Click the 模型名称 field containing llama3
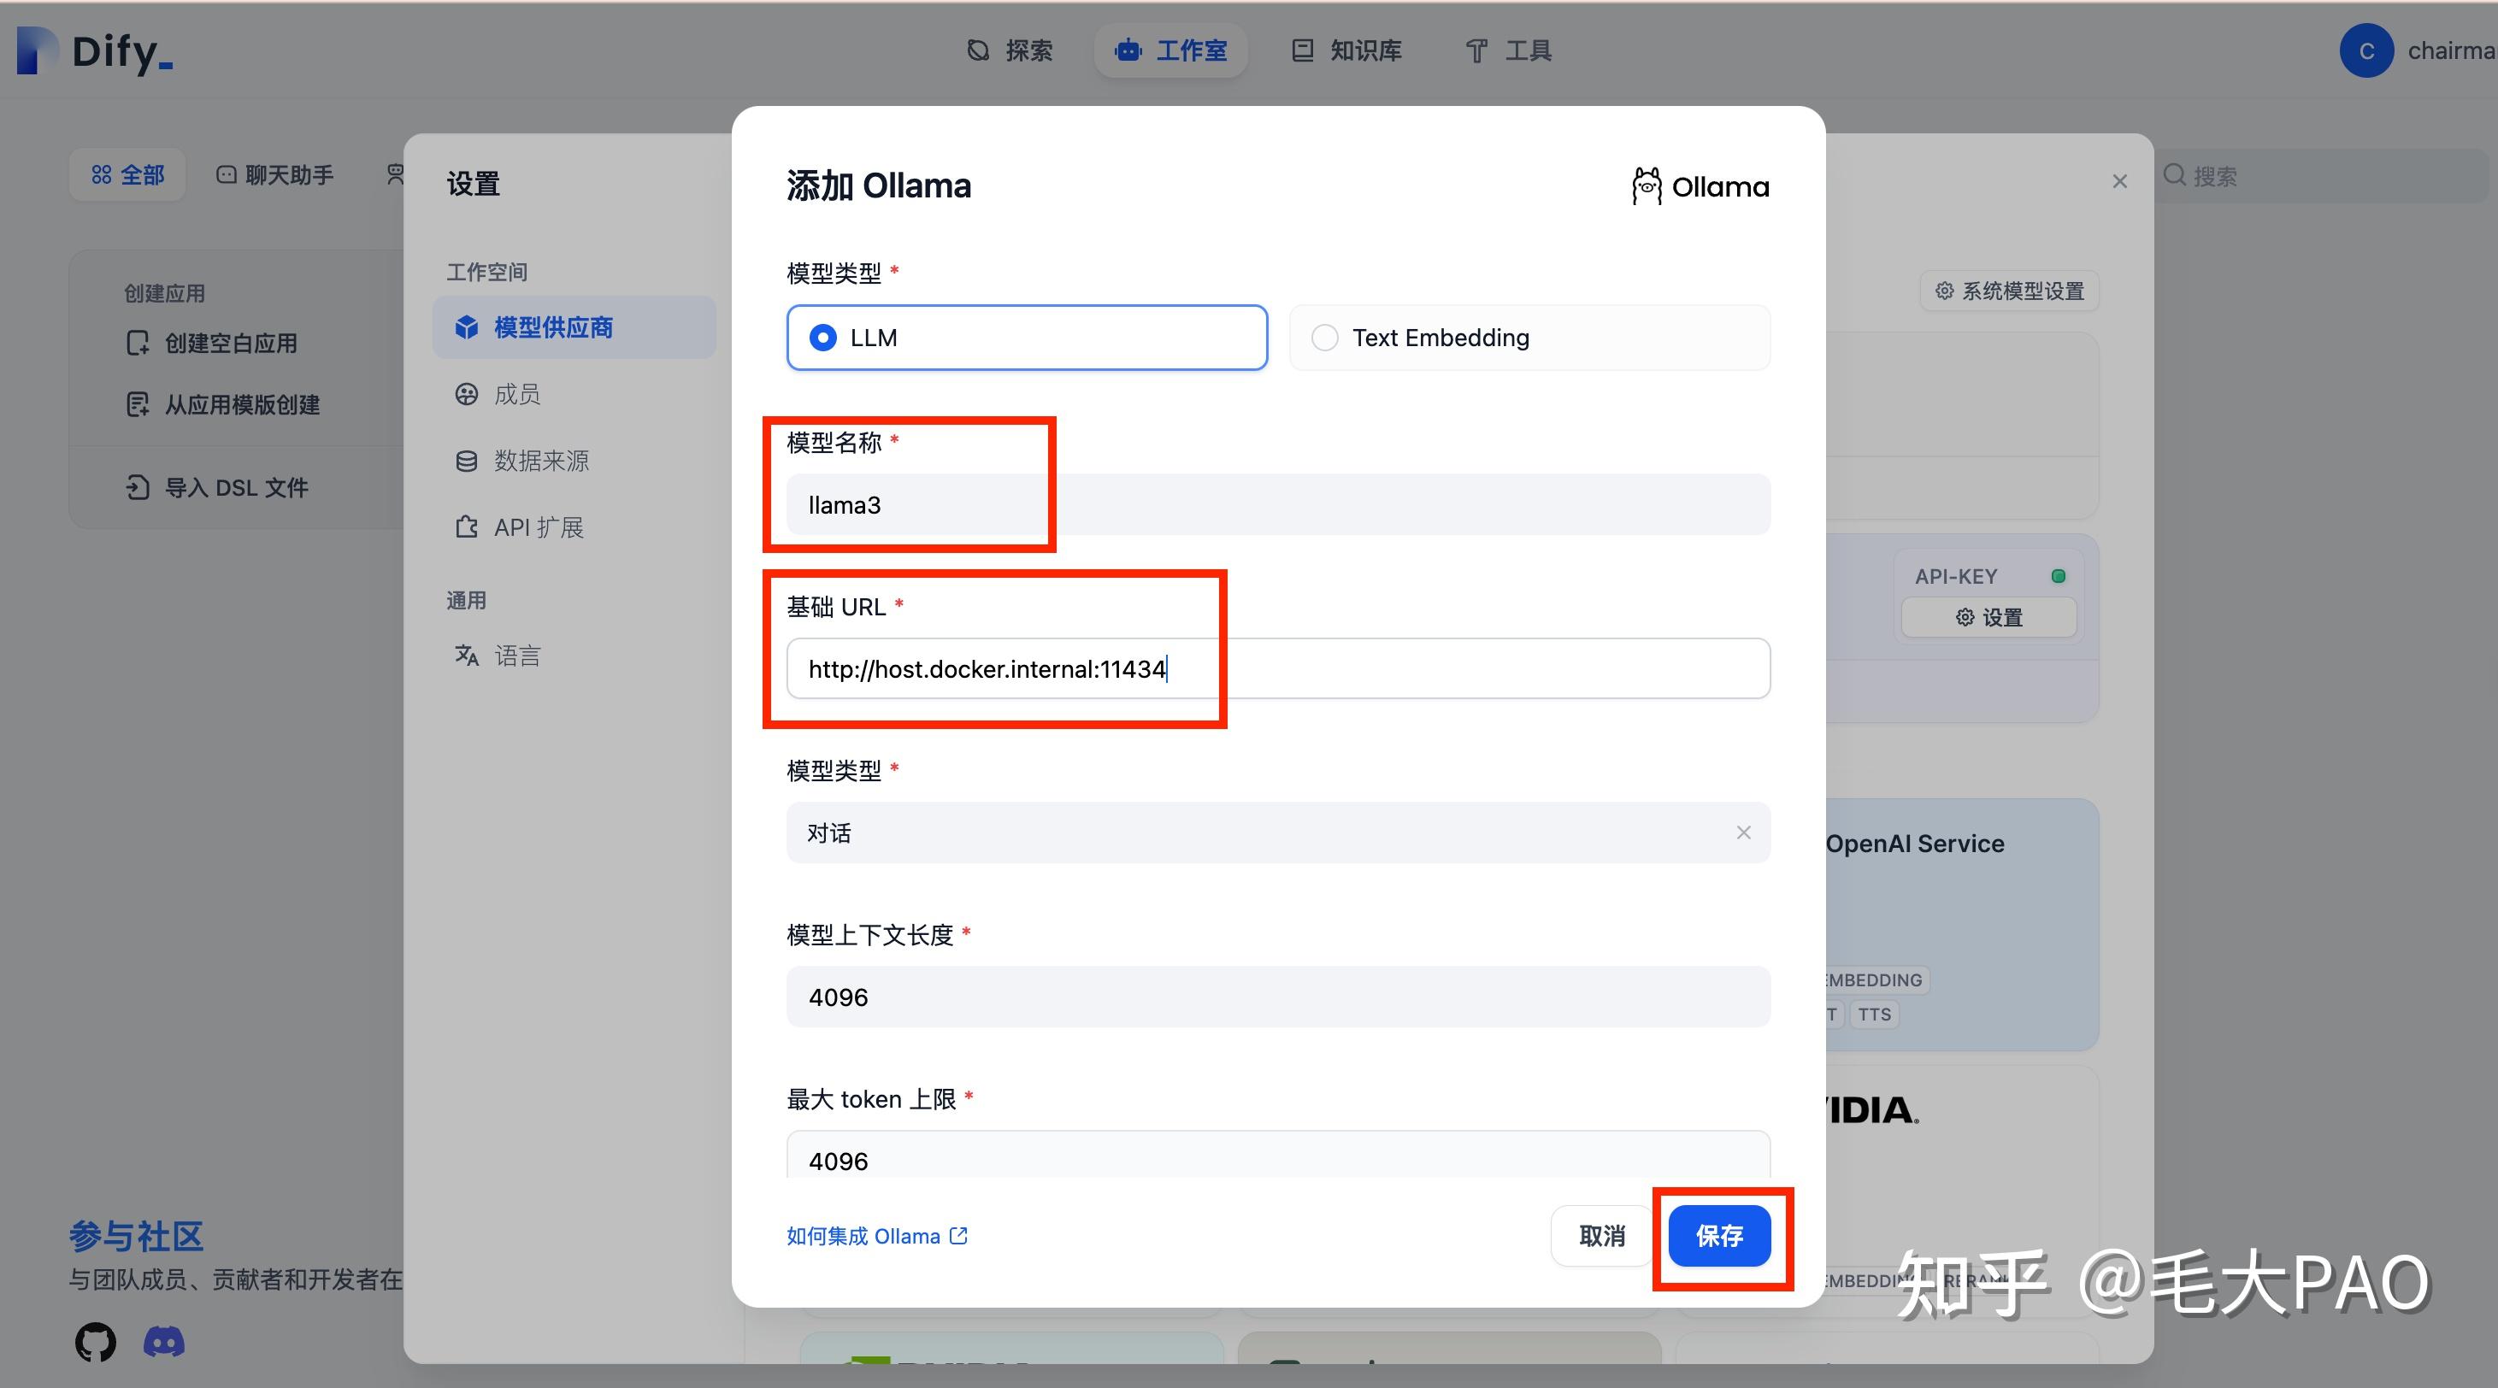2498x1388 pixels. [1278, 504]
